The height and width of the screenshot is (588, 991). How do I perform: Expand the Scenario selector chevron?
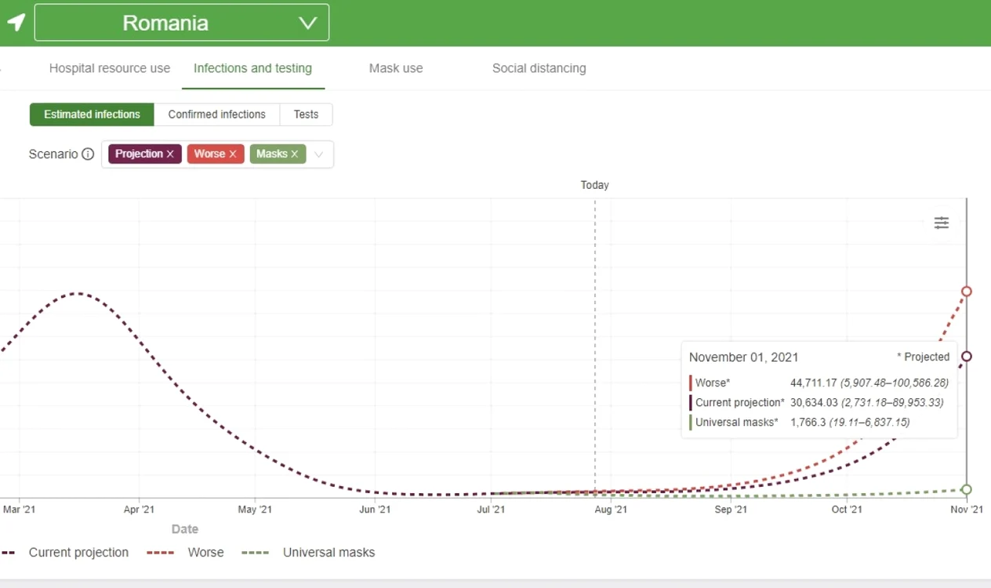tap(319, 154)
